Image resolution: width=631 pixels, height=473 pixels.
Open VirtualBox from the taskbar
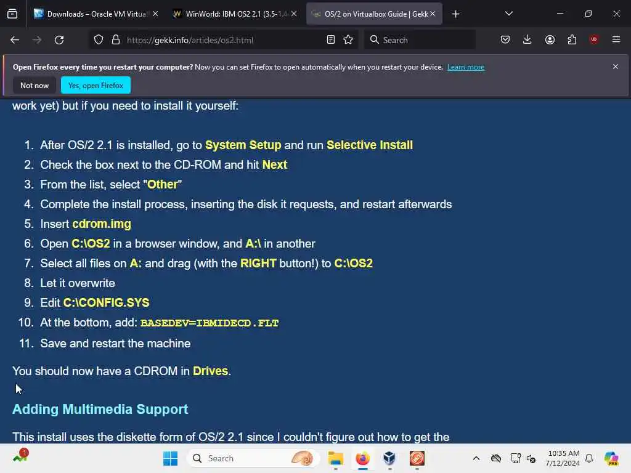coord(389,458)
